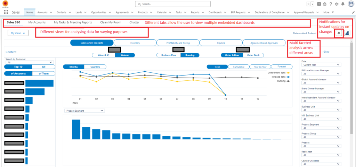Open the Trailhead guidance icon
Viewport: 356px width, 167px height.
[325, 4]
